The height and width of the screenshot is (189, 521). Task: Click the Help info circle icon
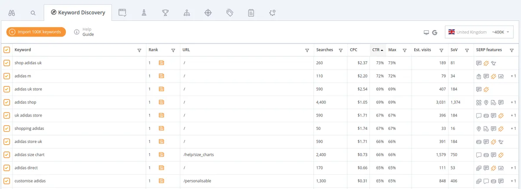coord(77,32)
